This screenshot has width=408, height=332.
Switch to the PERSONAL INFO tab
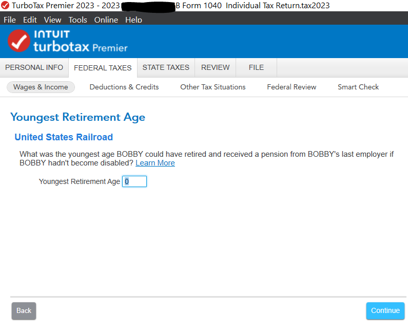pyautogui.click(x=34, y=68)
